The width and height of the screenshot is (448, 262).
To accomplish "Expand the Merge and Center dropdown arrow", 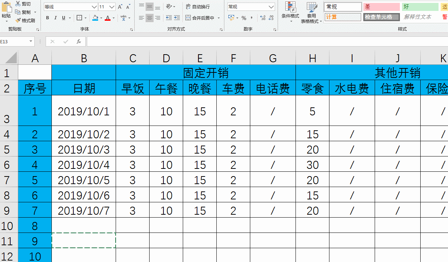I will pos(219,18).
